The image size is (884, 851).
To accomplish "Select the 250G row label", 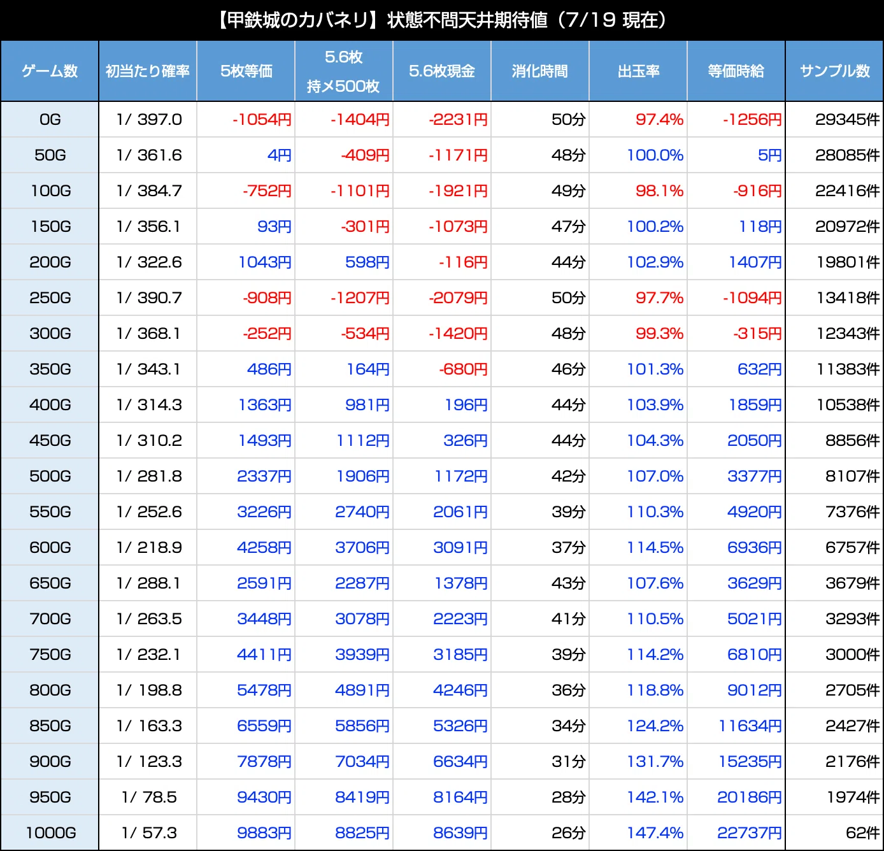I will coord(50,297).
